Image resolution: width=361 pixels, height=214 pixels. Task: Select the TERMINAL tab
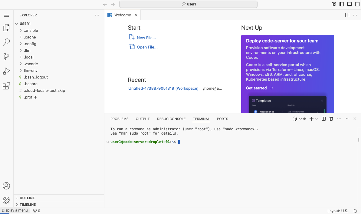pyautogui.click(x=201, y=119)
